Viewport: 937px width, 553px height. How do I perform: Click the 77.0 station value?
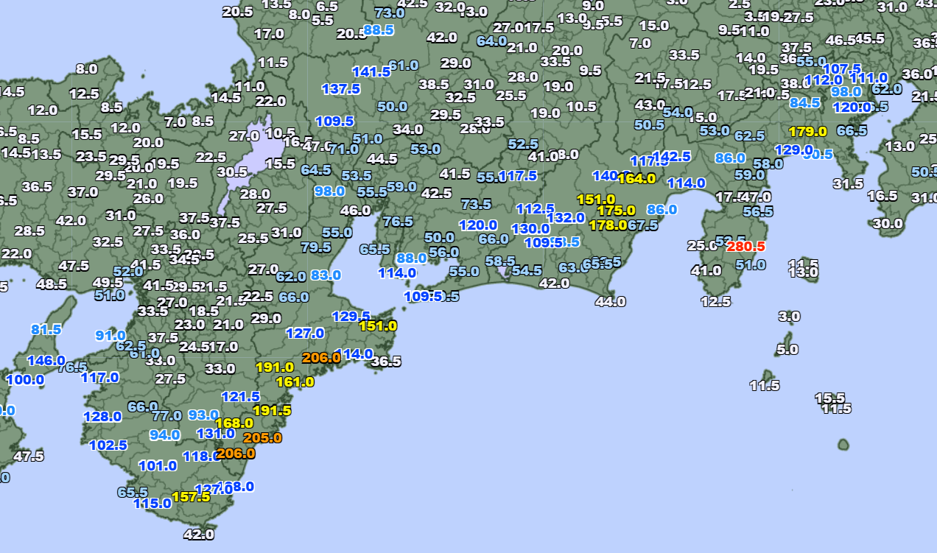tap(166, 415)
